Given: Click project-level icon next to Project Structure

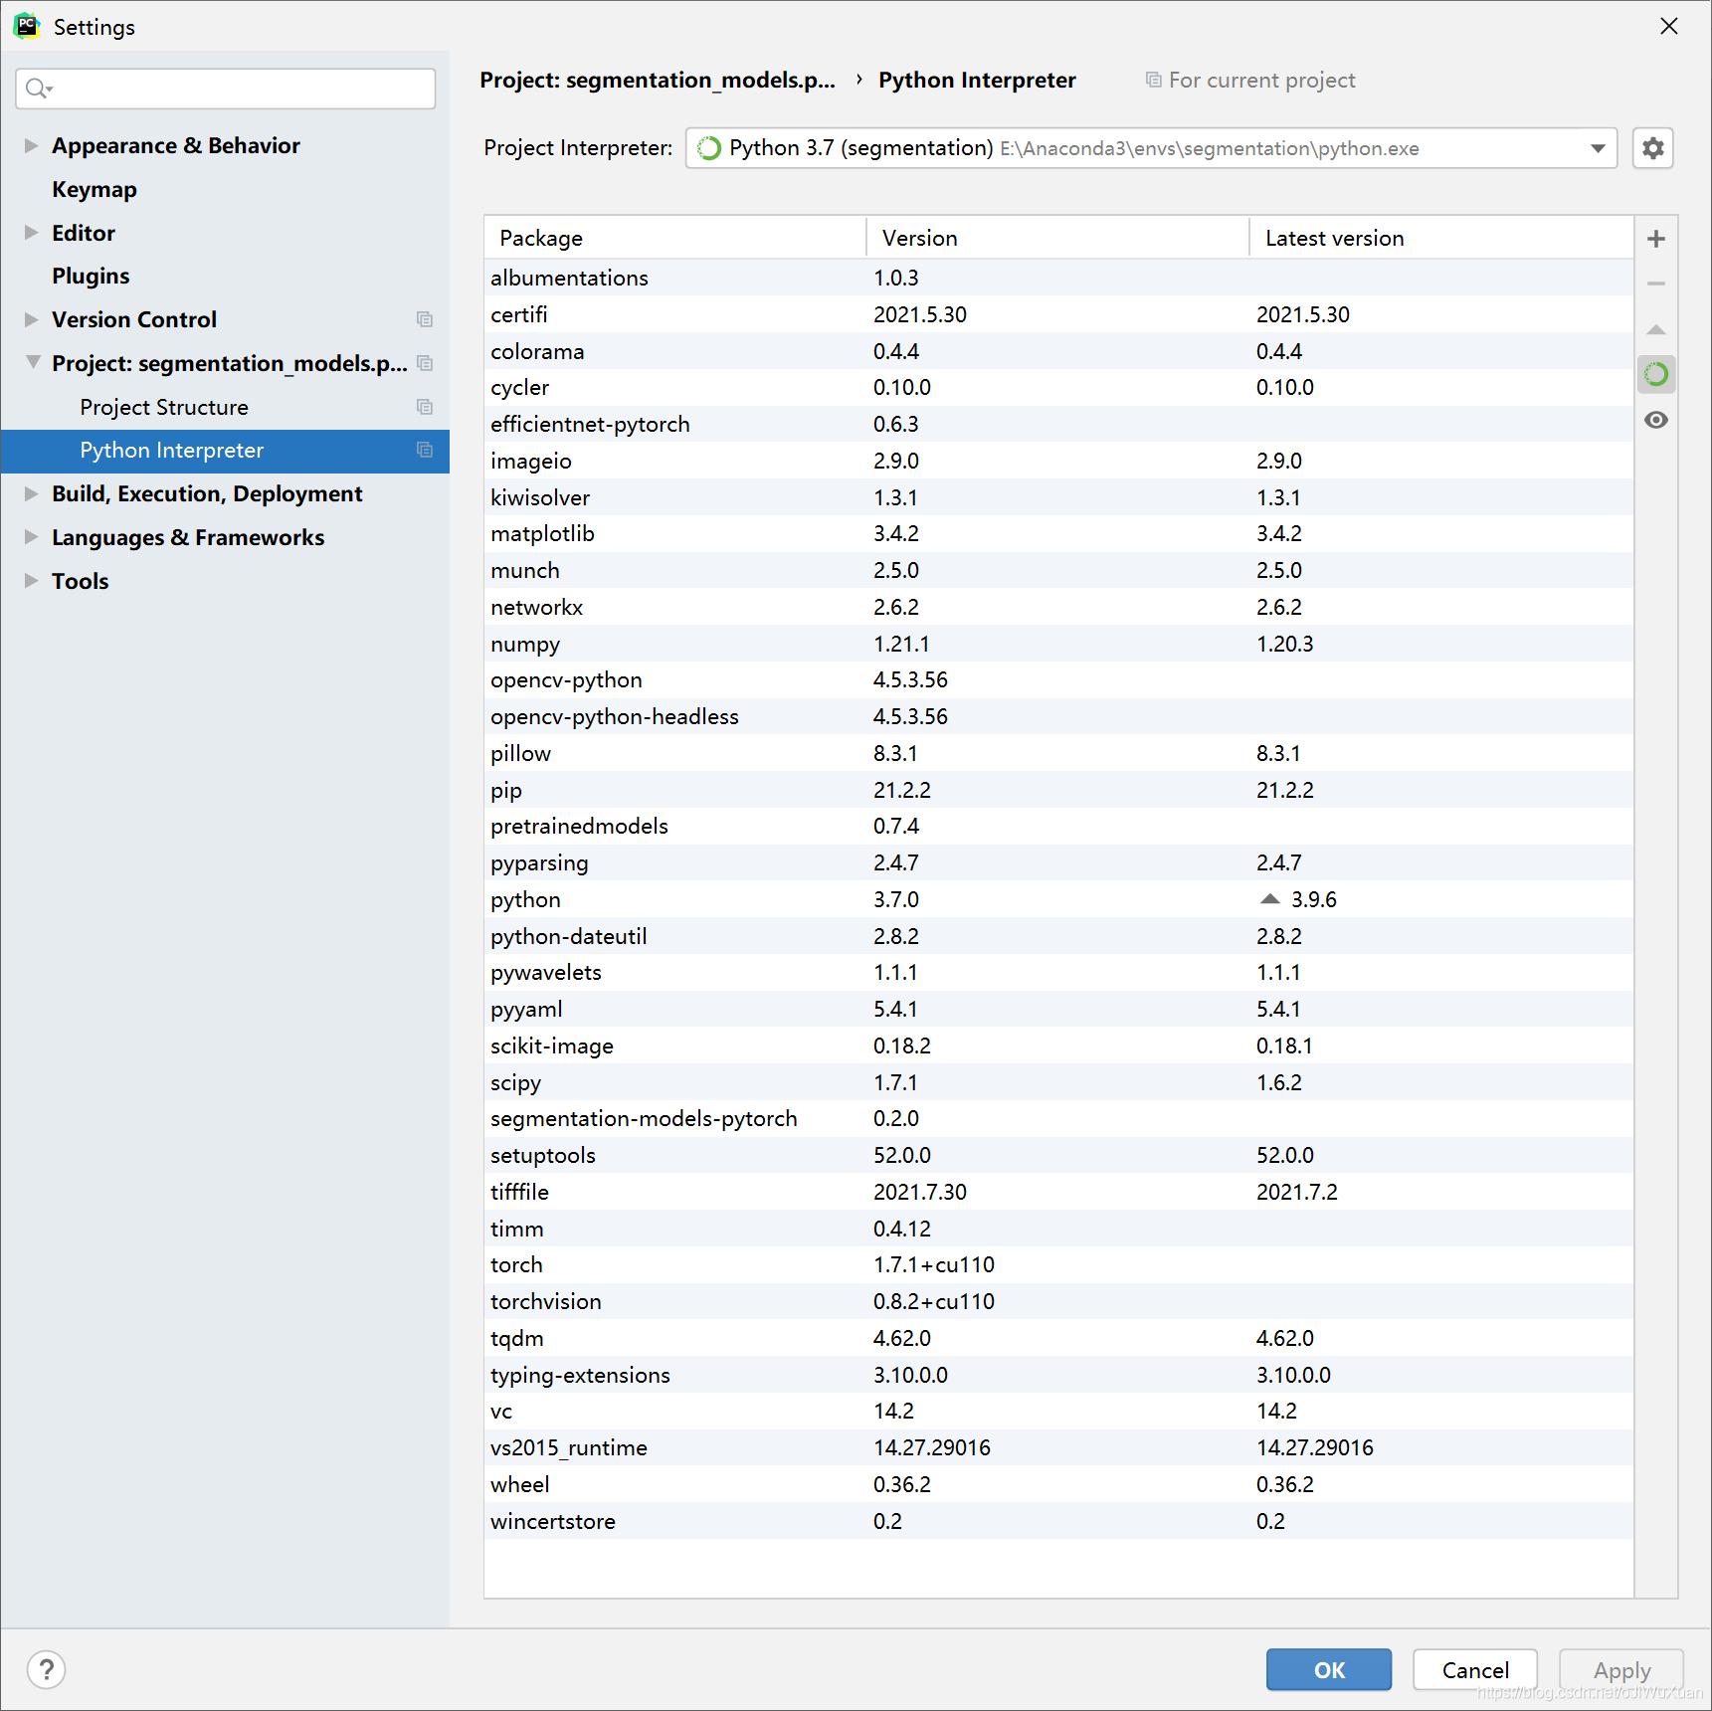Looking at the screenshot, I should click(425, 407).
